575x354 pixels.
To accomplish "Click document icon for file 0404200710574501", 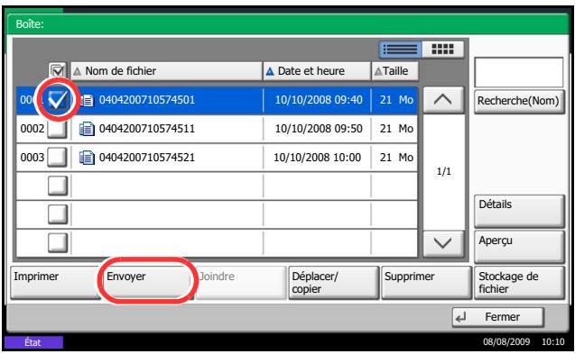I will coord(88,100).
